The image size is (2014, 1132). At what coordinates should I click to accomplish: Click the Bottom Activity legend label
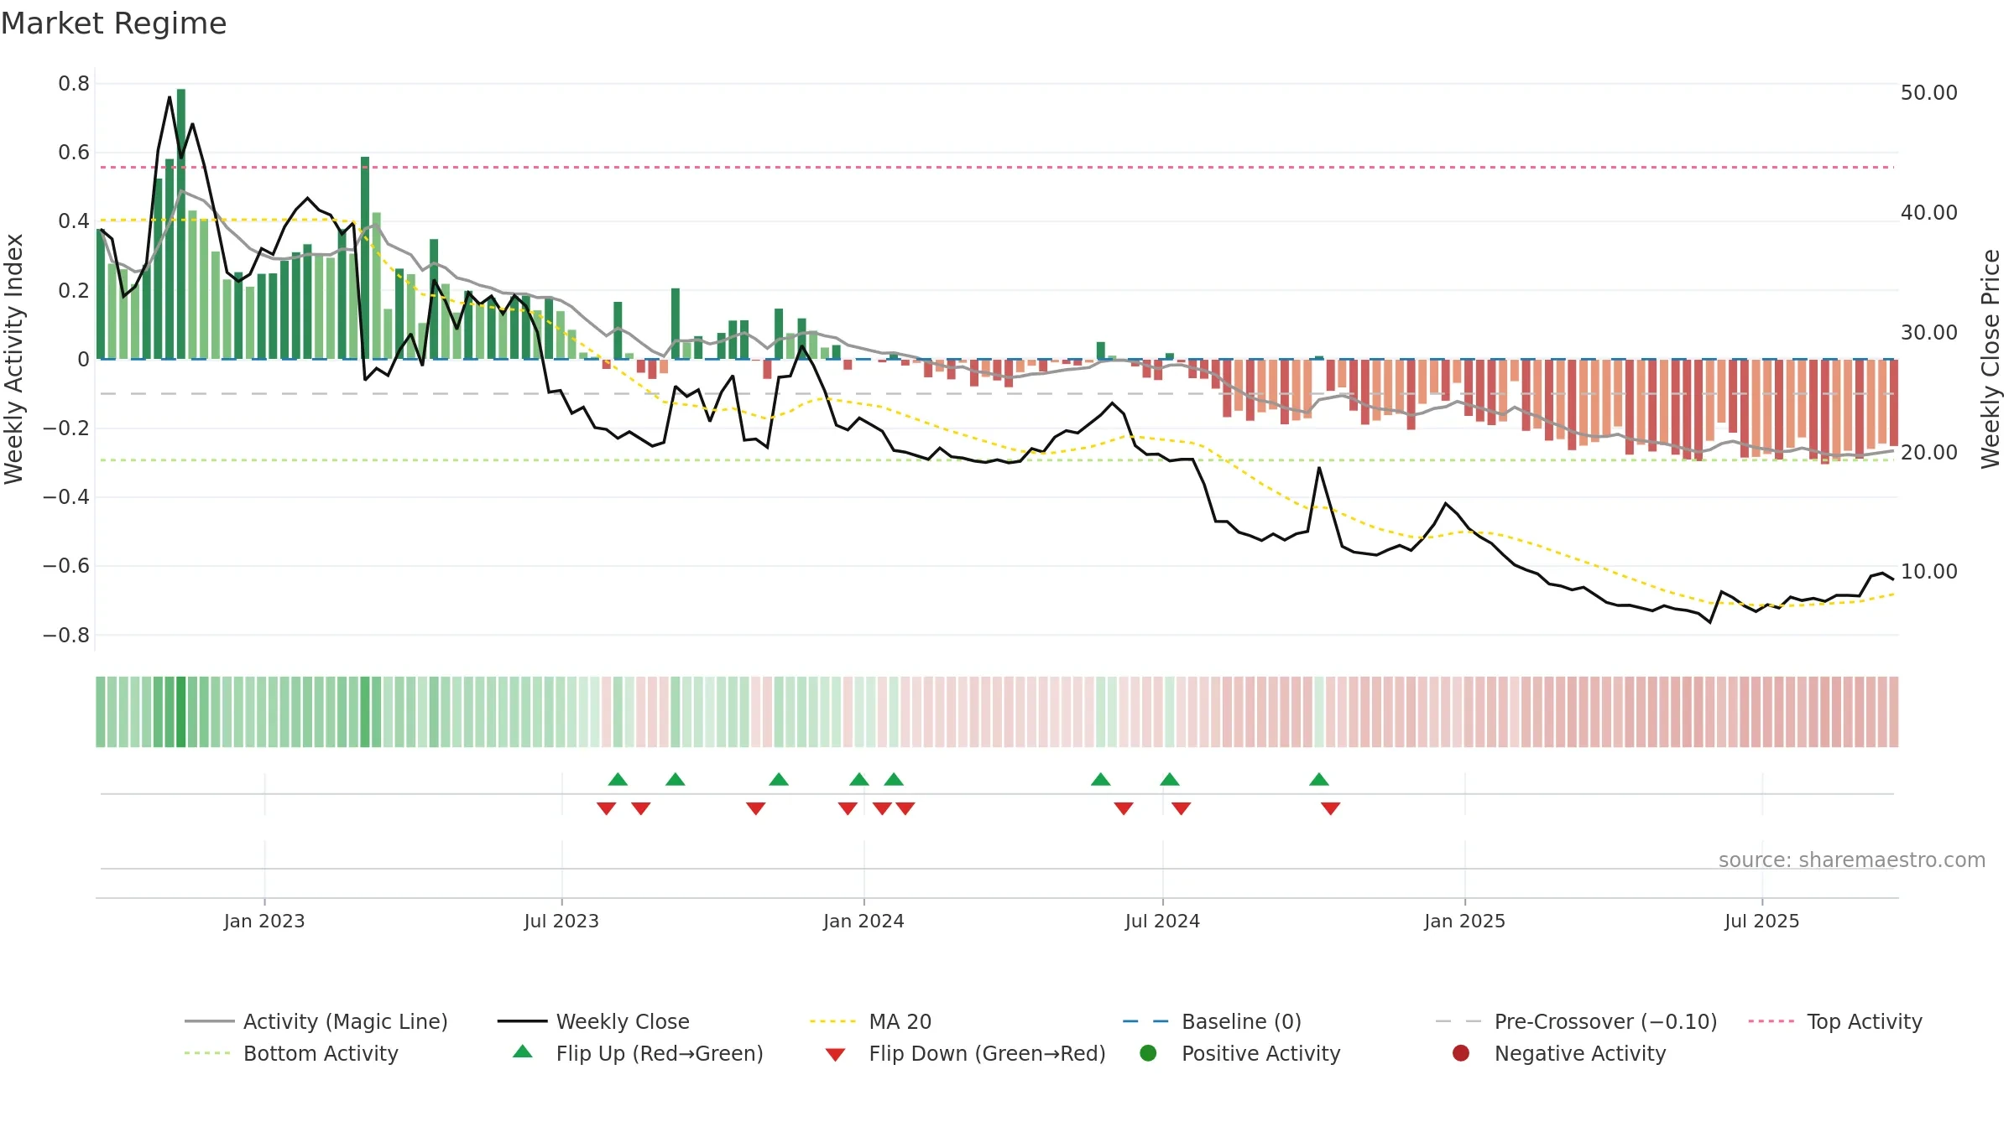click(x=321, y=1053)
